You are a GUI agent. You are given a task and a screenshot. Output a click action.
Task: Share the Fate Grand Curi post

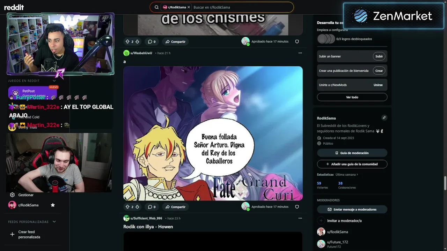(175, 207)
